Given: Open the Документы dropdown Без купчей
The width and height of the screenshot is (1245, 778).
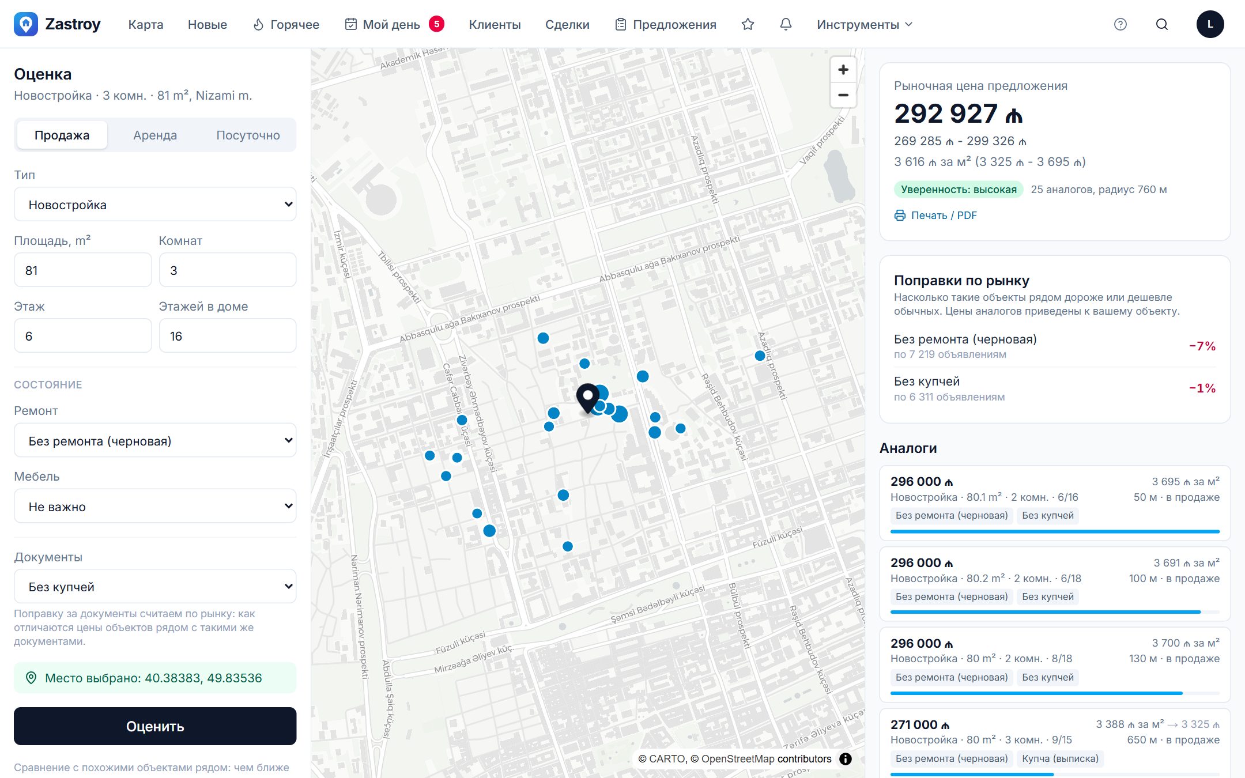Looking at the screenshot, I should [x=155, y=587].
